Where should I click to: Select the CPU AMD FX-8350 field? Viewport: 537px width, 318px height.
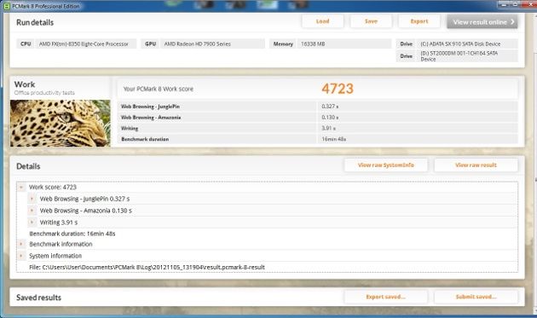pyautogui.click(x=77, y=43)
